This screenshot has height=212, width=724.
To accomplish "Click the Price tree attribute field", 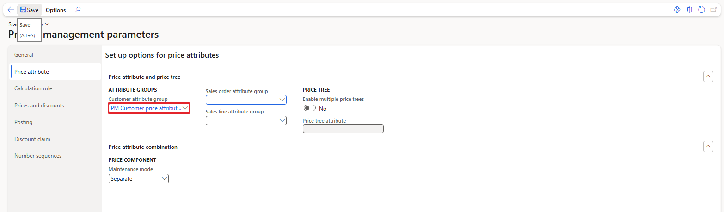I will (x=343, y=129).
